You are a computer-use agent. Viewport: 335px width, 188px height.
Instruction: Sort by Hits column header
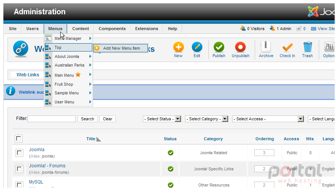[310, 139]
